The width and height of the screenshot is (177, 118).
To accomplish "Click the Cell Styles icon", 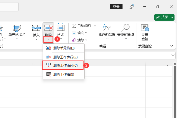I will [17, 28].
